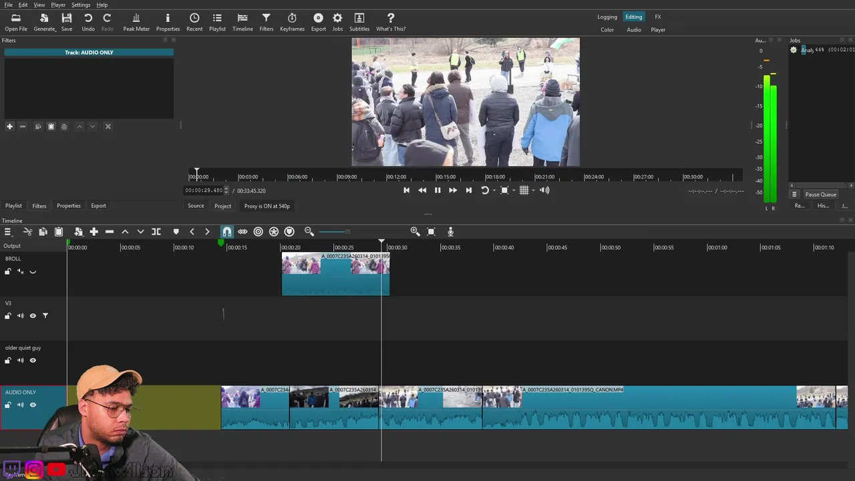The height and width of the screenshot is (481, 855).
Task: Open the Recent files panel
Action: [x=194, y=22]
